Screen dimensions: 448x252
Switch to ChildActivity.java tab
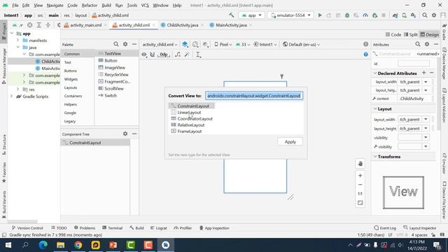pos(183,25)
